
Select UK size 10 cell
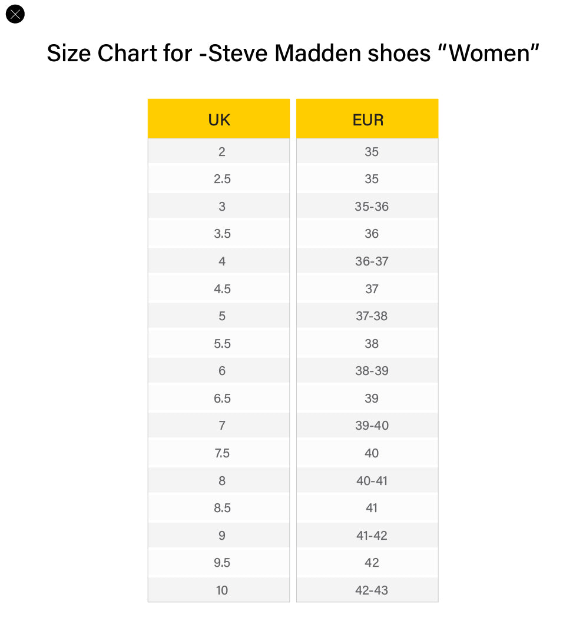pyautogui.click(x=221, y=590)
